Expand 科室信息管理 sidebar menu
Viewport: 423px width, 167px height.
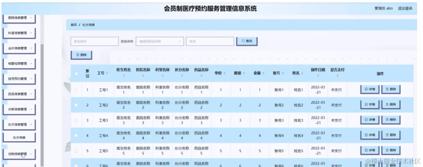pyautogui.click(x=19, y=33)
